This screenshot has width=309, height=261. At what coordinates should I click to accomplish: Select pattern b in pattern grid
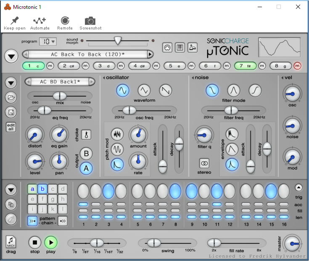[42, 189]
